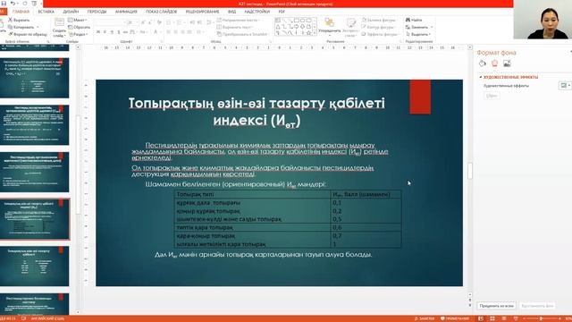Switch to Normal view in status bar
Screen dimensions: 572x322
click(481, 318)
